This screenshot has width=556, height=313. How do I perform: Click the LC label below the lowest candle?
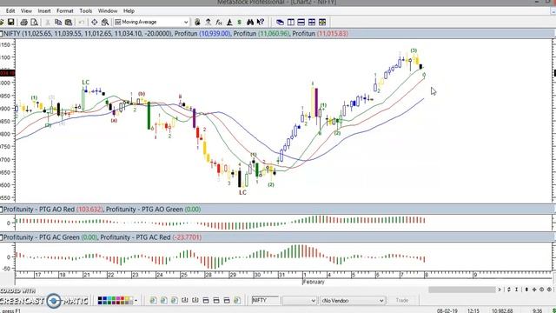pos(242,193)
